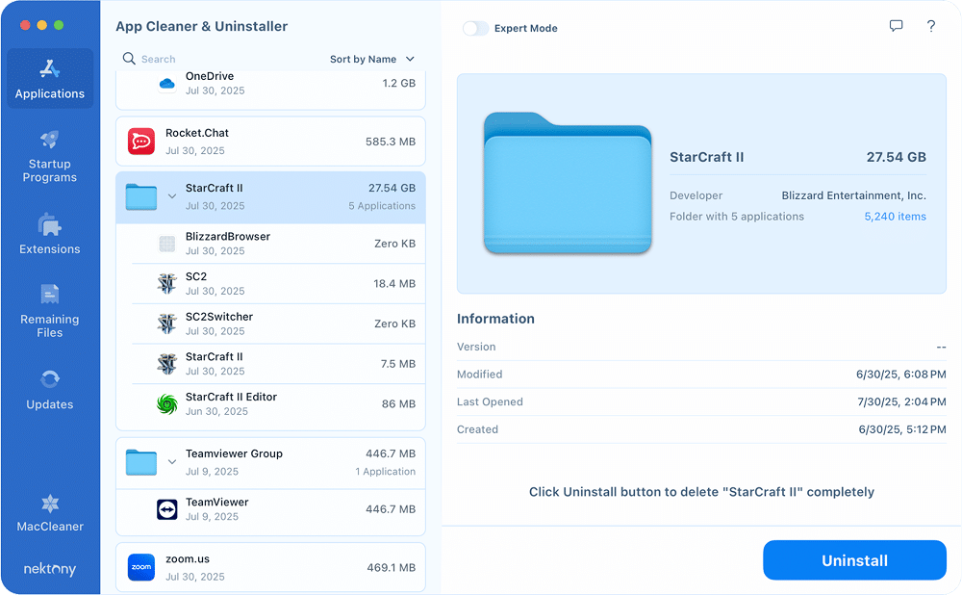Click the 86 MB size value
This screenshot has height=595, width=962.
pyautogui.click(x=398, y=404)
